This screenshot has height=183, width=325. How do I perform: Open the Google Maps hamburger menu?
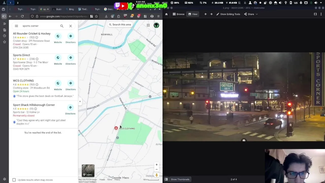tap(17, 26)
